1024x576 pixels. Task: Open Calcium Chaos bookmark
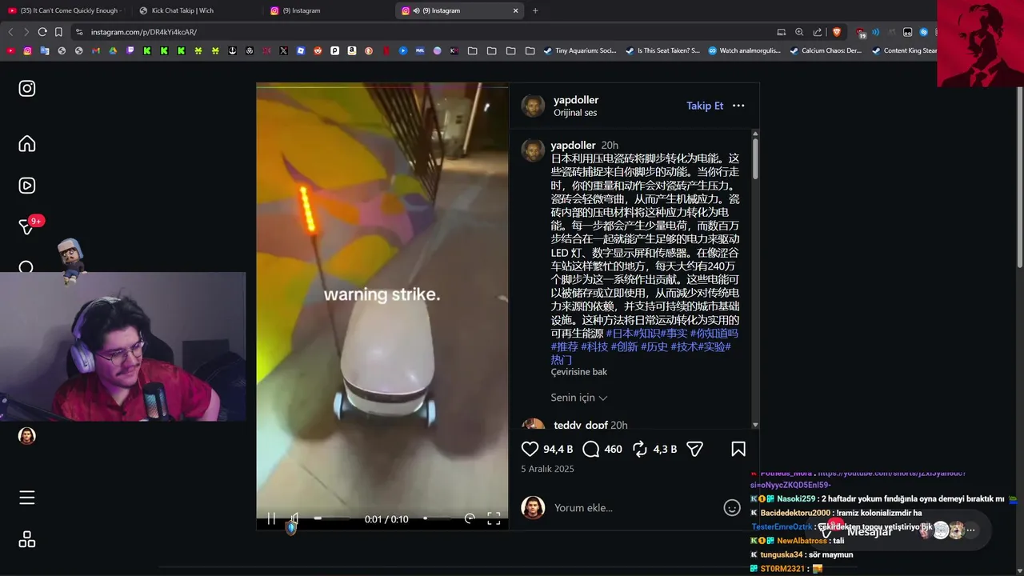[x=826, y=50]
